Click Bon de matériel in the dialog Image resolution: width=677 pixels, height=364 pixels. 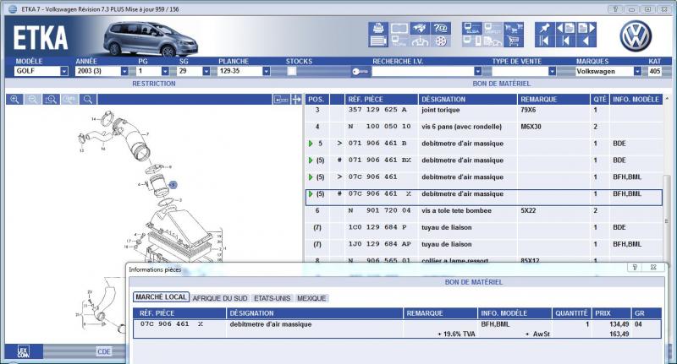click(x=474, y=282)
